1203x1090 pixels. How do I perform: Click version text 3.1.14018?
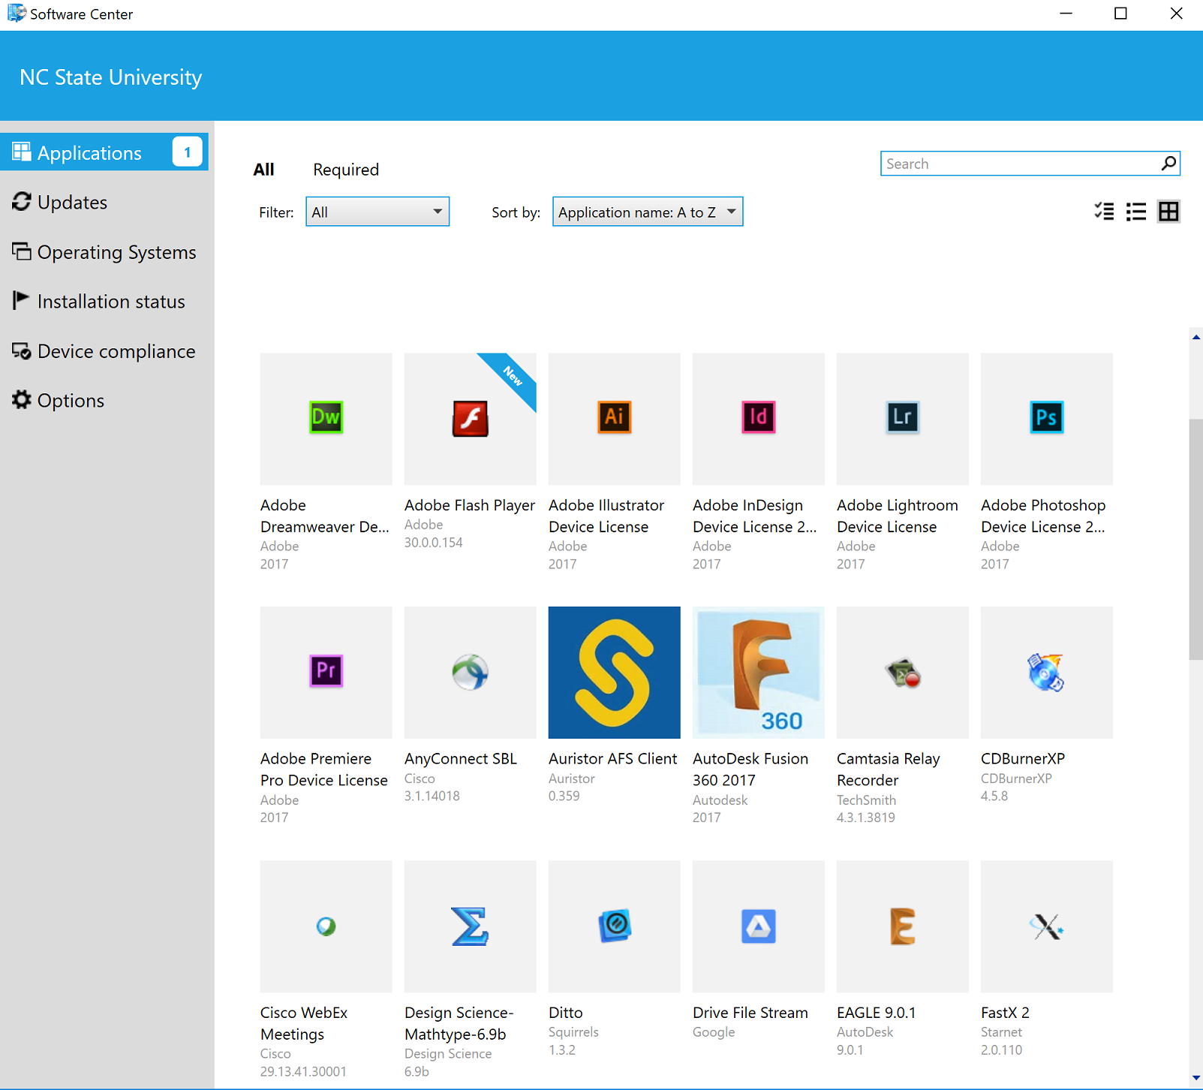click(x=432, y=796)
